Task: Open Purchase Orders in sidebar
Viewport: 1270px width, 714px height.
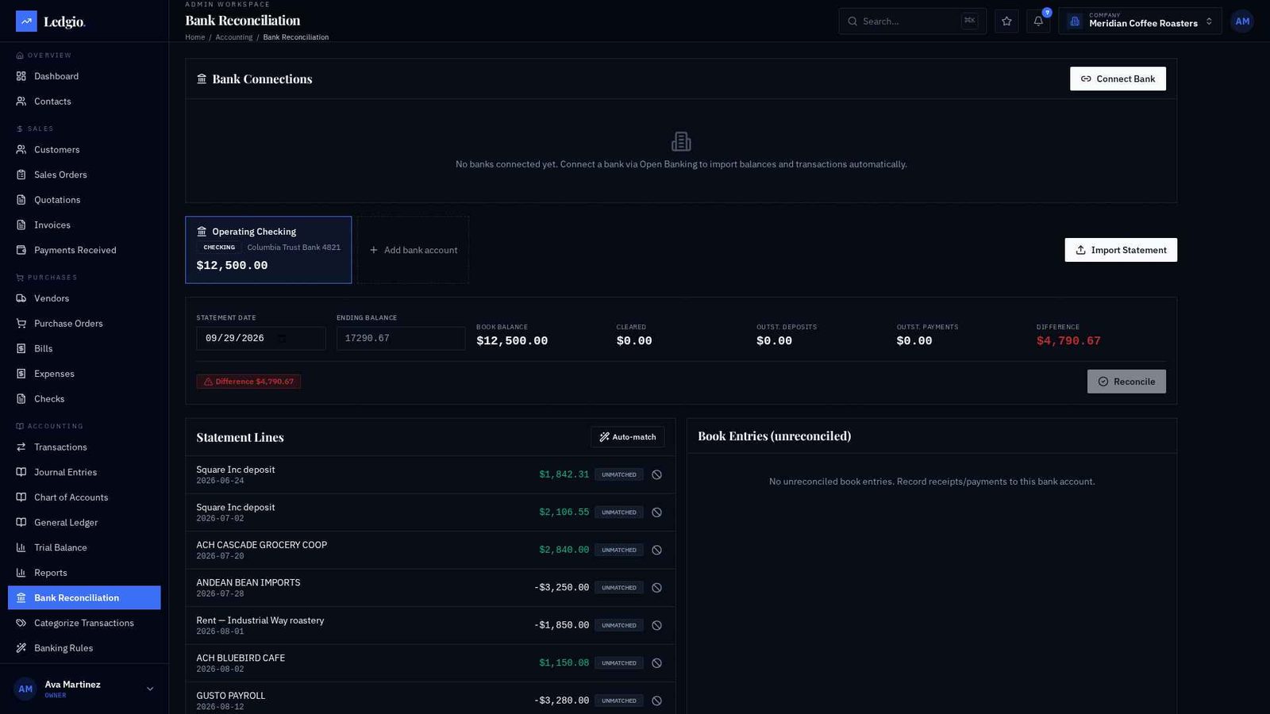Action: (x=84, y=324)
